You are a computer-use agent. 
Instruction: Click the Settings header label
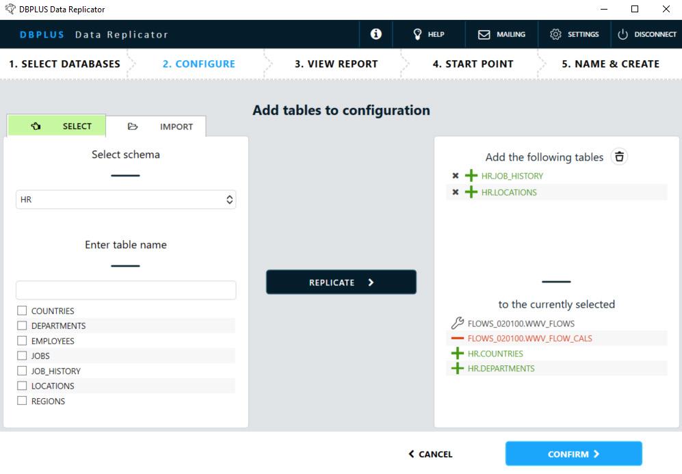(583, 34)
